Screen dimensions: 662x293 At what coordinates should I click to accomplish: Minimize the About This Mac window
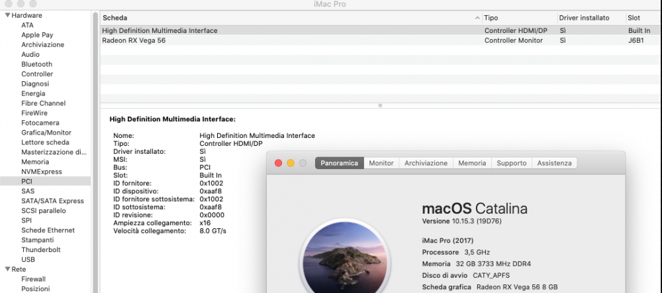tap(291, 163)
